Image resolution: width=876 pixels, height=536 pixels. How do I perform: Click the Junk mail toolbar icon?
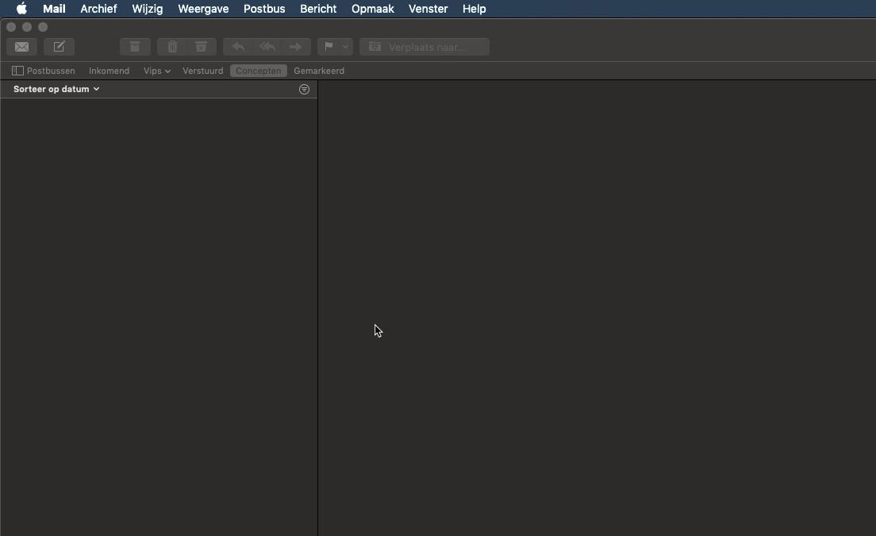pos(201,47)
